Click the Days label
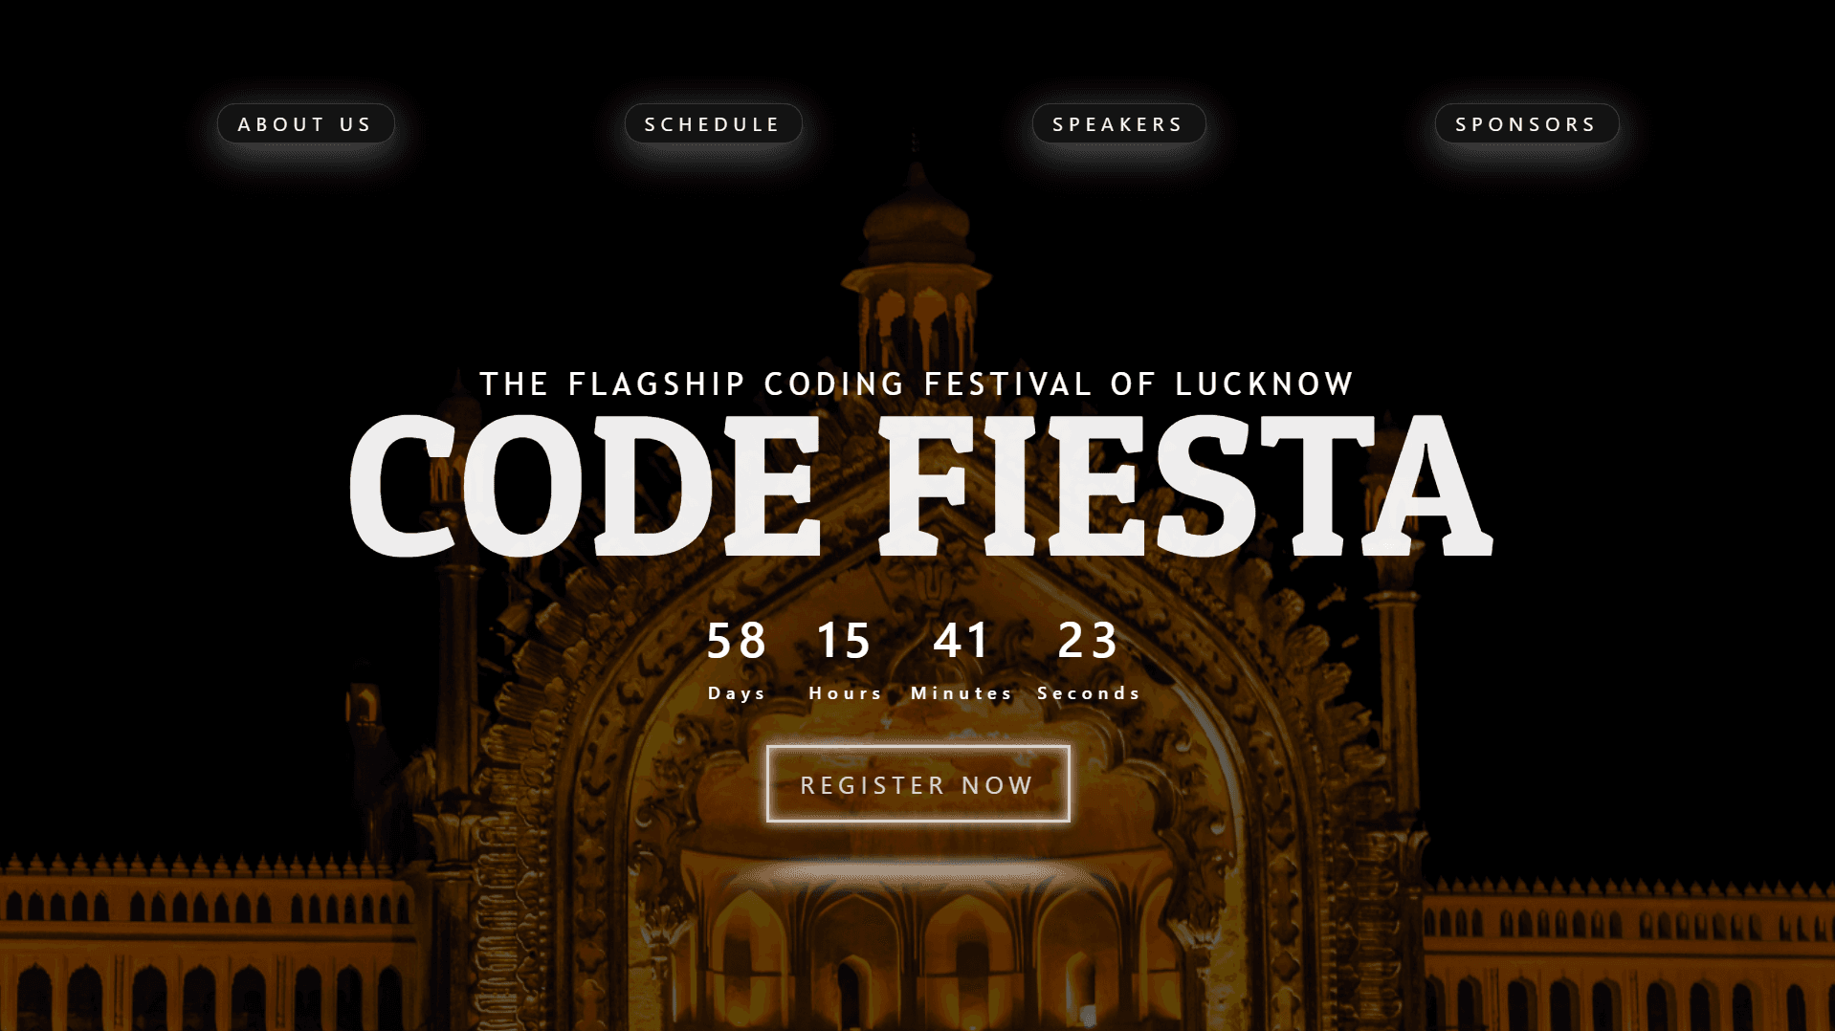The height and width of the screenshot is (1031, 1835). coord(737,693)
